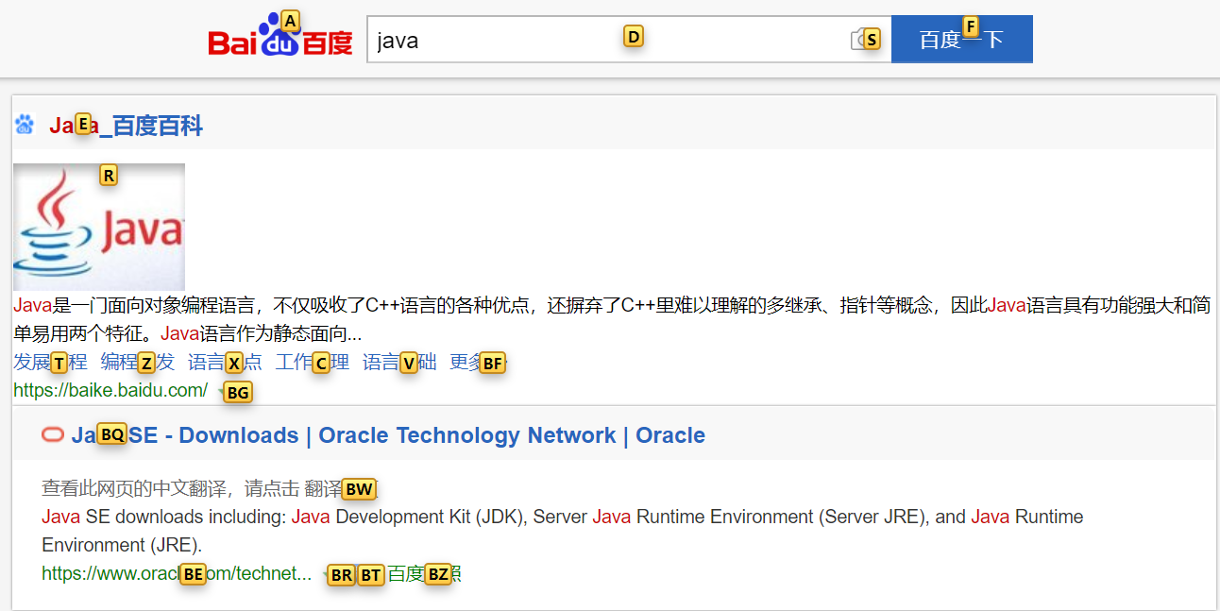Open the 工作原理 sub-link
This screenshot has width=1220, height=611.
tap(313, 362)
